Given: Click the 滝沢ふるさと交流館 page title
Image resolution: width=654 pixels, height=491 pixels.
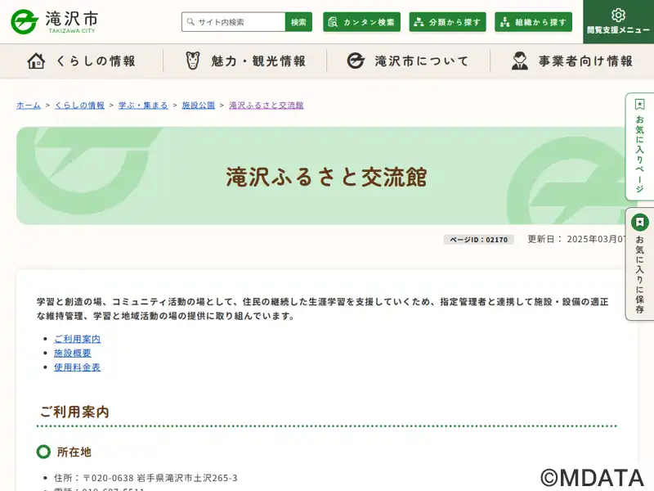Looking at the screenshot, I should click(326, 177).
